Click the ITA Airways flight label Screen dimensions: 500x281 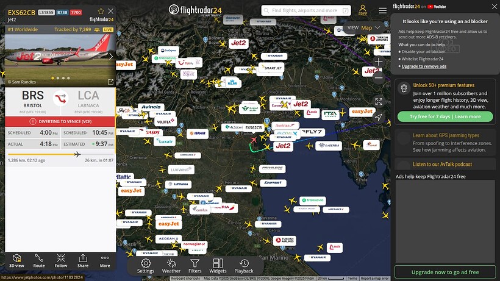(x=330, y=115)
